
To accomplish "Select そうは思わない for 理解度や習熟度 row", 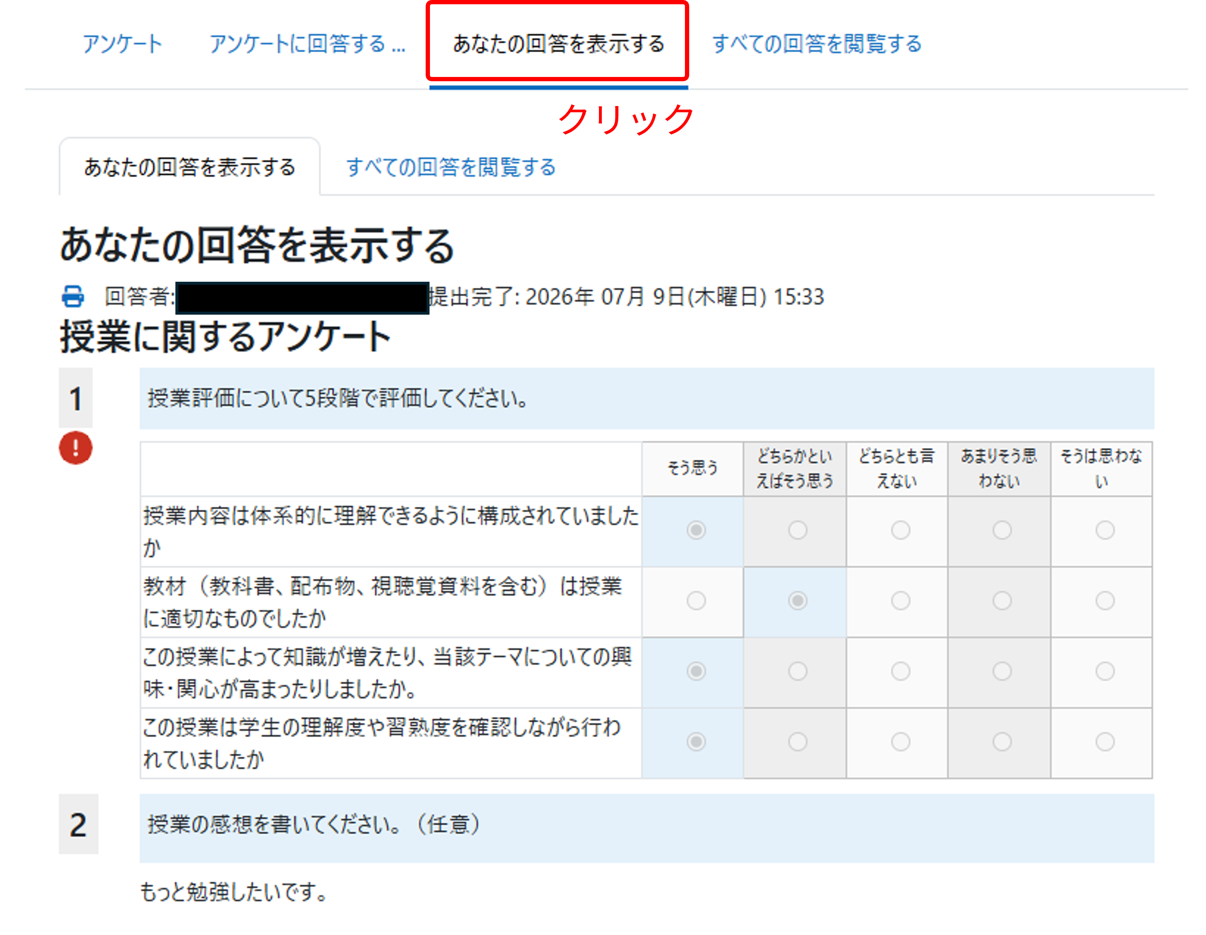I will click(x=1105, y=742).
